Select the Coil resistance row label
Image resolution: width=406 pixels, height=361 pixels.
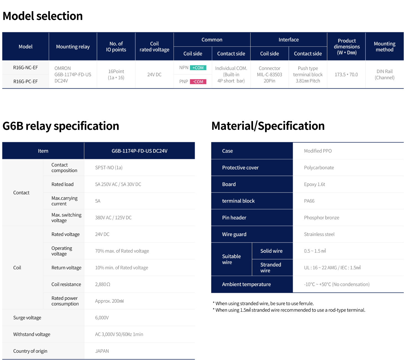(66, 284)
